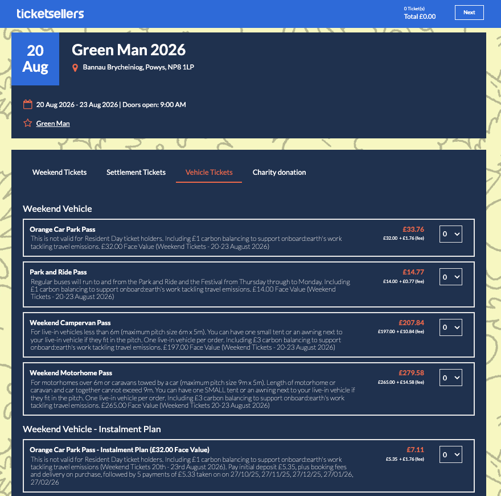Click the basket total £0.00 summary
This screenshot has width=501, height=496.
(x=420, y=17)
